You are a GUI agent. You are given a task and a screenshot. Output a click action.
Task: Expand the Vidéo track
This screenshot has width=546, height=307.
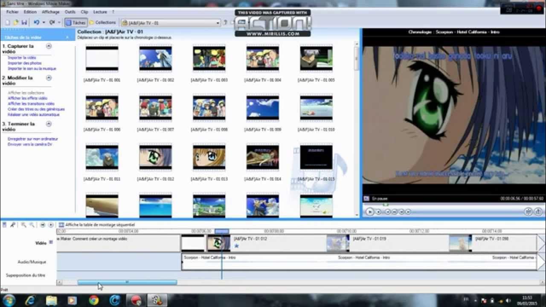tap(51, 242)
